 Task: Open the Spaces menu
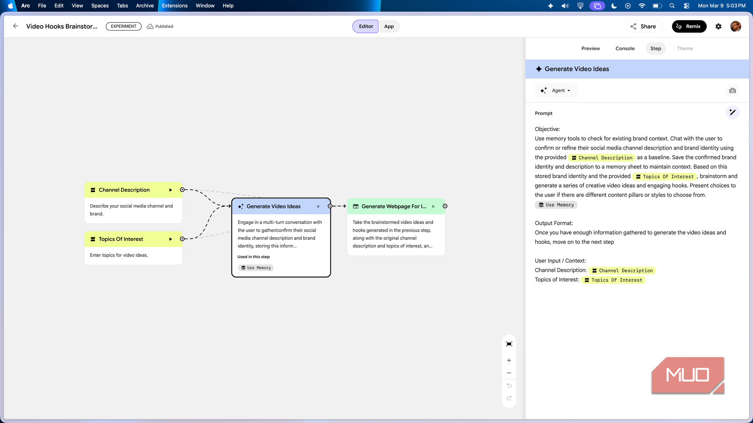pyautogui.click(x=100, y=5)
